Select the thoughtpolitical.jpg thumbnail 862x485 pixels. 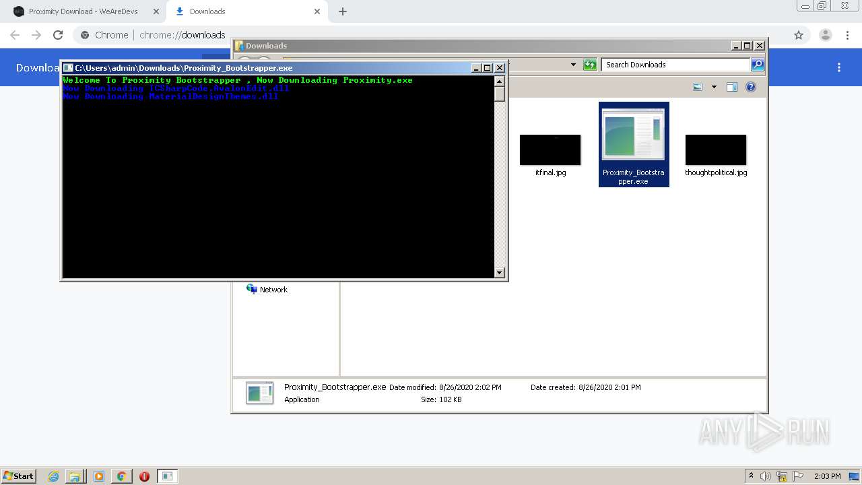(x=716, y=150)
